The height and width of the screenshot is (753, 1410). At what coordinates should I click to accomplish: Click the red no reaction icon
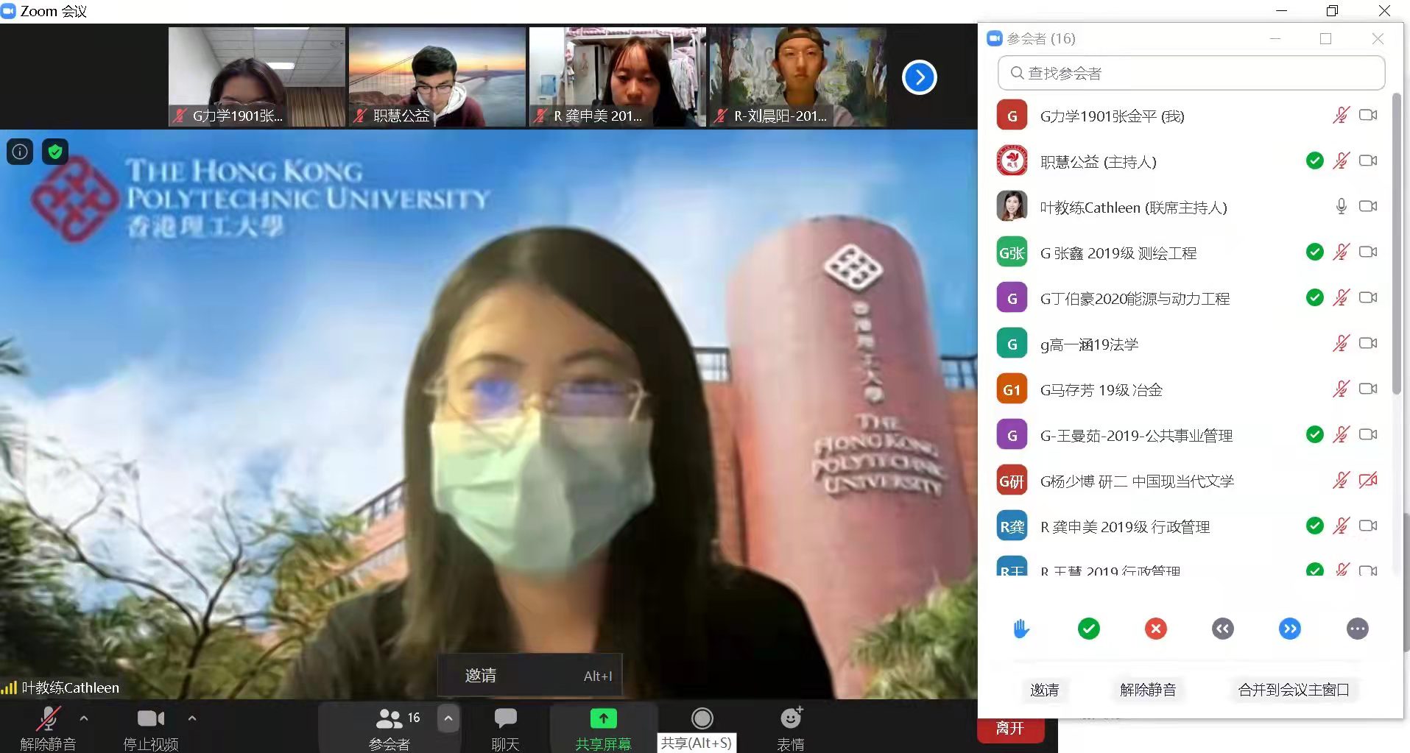[x=1155, y=629]
